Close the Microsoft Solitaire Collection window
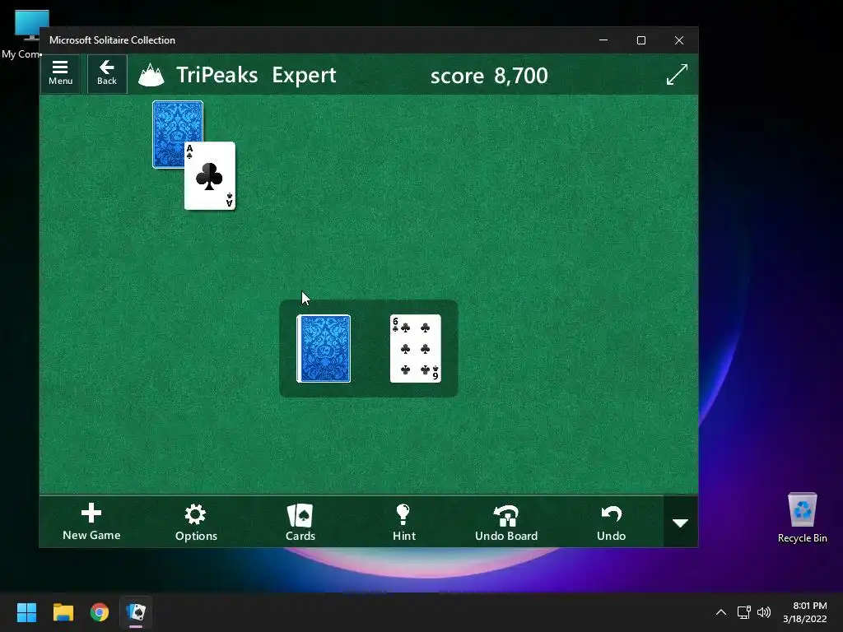Screen dimensions: 843x632 click(679, 40)
